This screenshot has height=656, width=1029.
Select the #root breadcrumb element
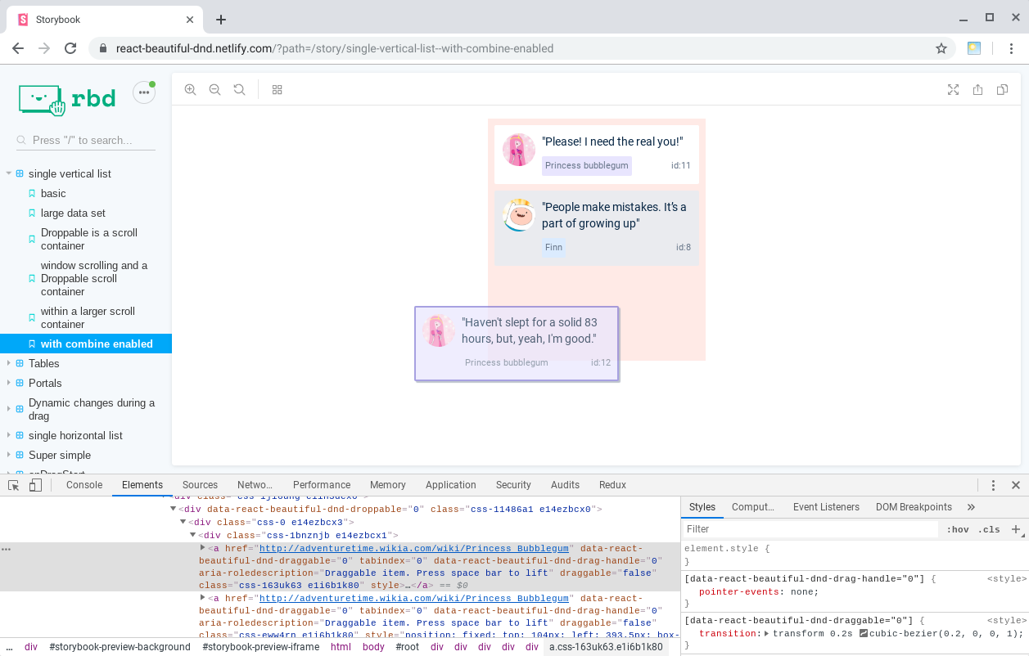coord(407,647)
